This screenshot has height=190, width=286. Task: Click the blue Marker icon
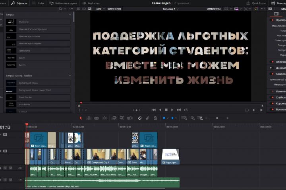pyautogui.click(x=172, y=118)
